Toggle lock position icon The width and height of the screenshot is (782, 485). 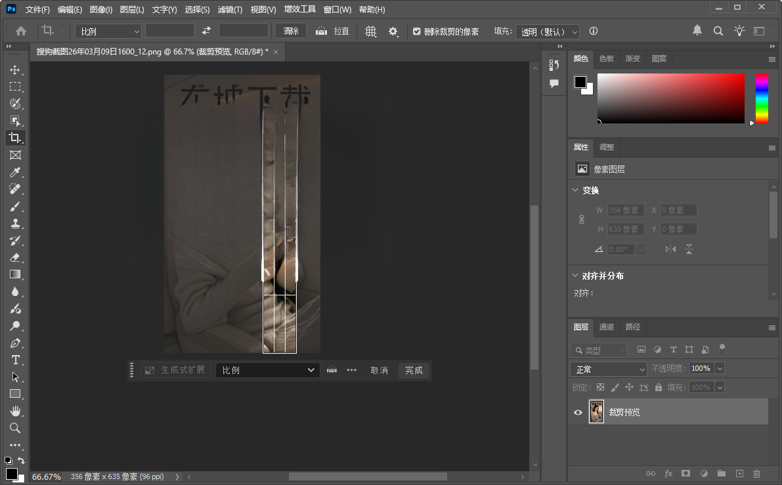[630, 387]
